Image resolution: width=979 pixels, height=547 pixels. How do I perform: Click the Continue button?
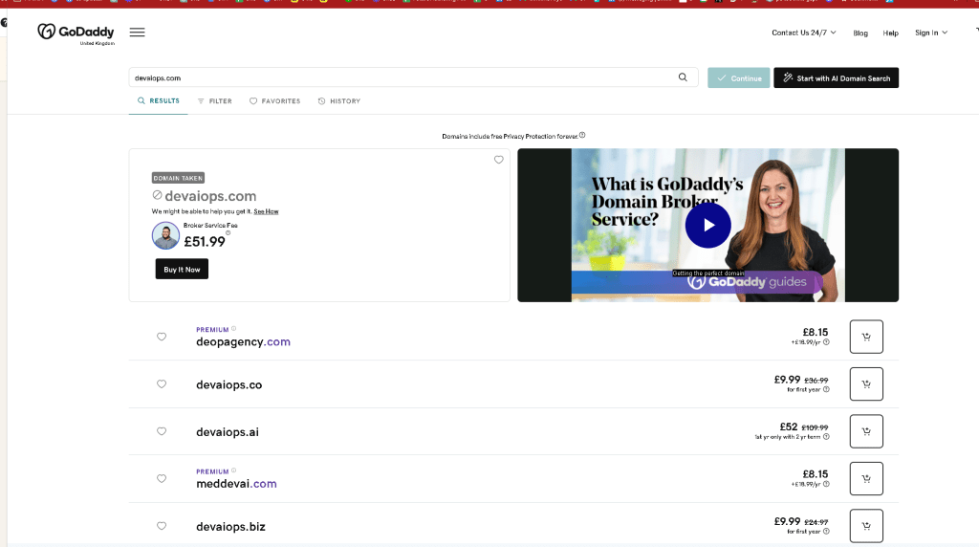[739, 78]
